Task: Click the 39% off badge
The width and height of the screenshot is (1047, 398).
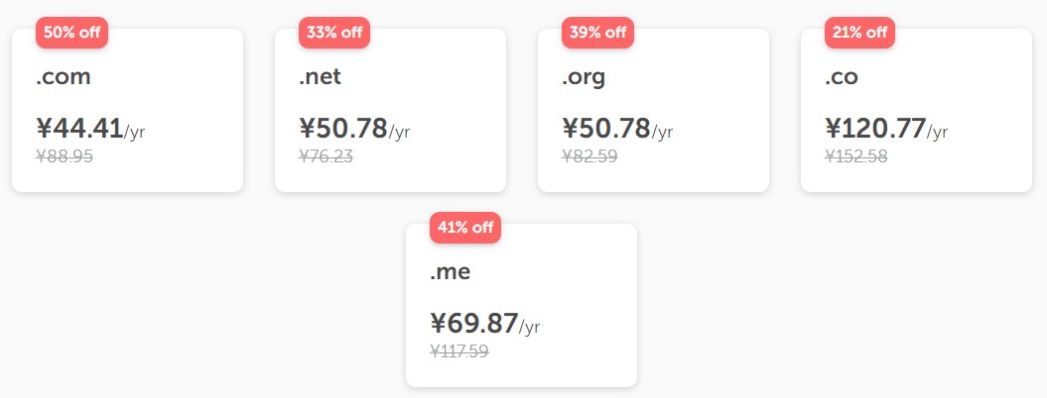Action: pyautogui.click(x=597, y=32)
